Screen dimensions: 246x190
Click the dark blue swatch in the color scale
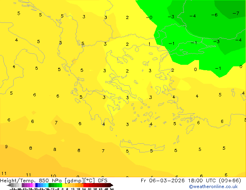[x=36, y=185]
